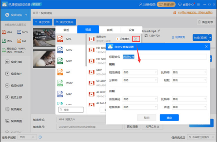This screenshot has height=142, width=217.
Task: Click 取消 in the parameters dialog
Action: point(146,118)
